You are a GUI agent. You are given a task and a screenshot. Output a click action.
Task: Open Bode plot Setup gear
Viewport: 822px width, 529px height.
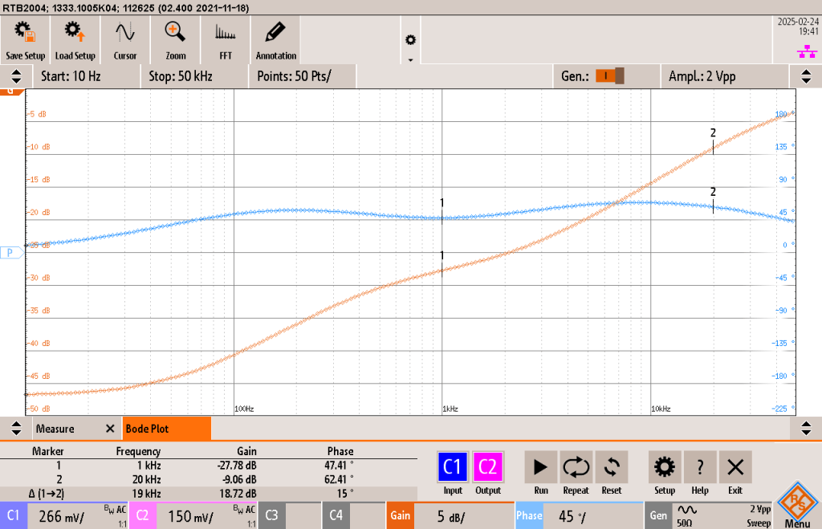pyautogui.click(x=664, y=467)
